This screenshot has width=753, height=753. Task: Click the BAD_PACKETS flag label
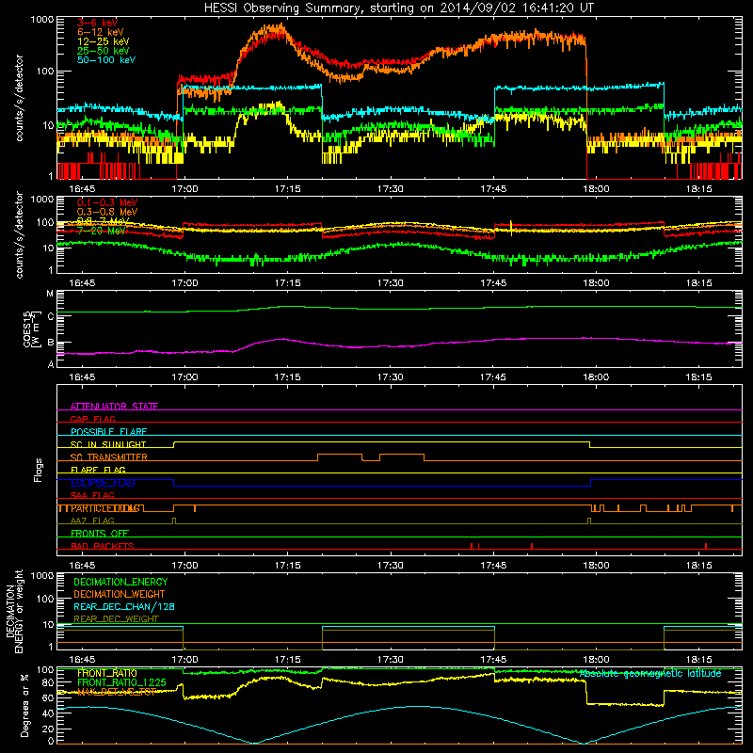coord(103,546)
